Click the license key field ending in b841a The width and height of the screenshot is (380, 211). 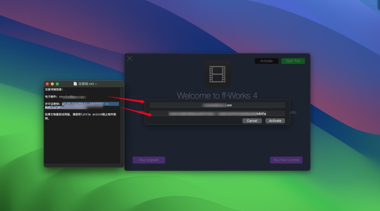(217, 114)
